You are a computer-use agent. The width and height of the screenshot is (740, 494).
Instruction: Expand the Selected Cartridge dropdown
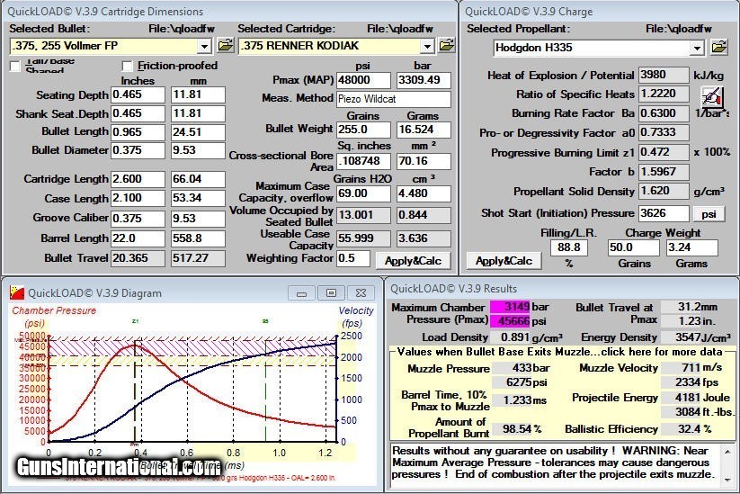[429, 45]
